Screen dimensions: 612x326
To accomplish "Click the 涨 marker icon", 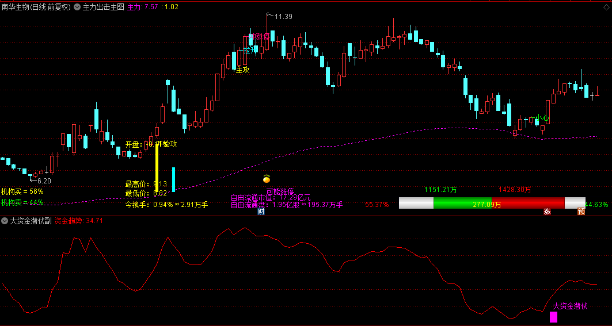I will (547, 212).
